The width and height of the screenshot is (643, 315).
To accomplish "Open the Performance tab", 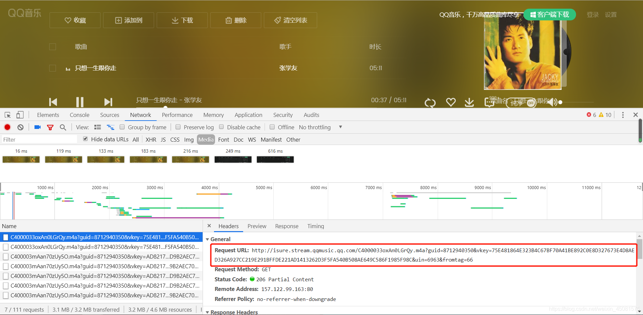I will (177, 115).
